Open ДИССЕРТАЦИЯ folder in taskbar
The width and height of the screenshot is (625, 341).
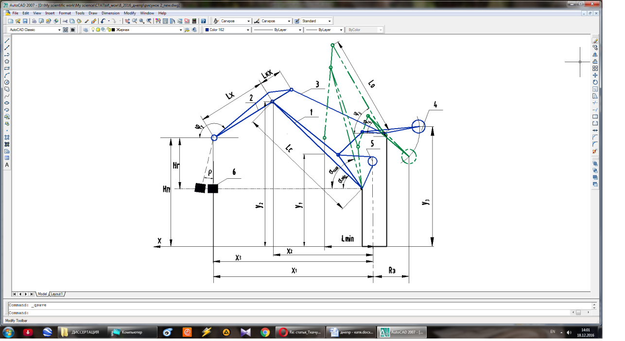pyautogui.click(x=81, y=332)
